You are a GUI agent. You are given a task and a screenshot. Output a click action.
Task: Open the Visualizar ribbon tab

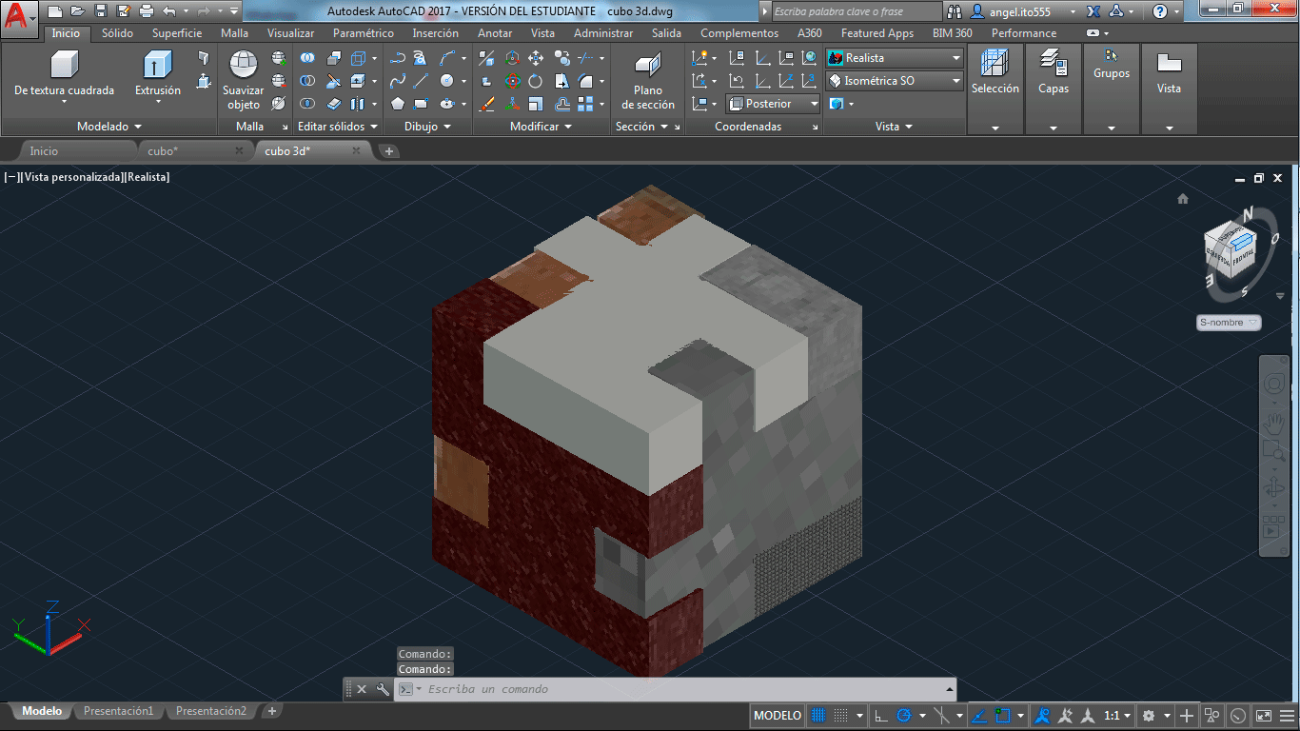(290, 32)
